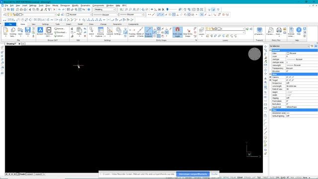The height and width of the screenshot is (179, 318).
Task: Click the Clear Entity Snaps icon
Action: pyautogui.click(x=188, y=32)
